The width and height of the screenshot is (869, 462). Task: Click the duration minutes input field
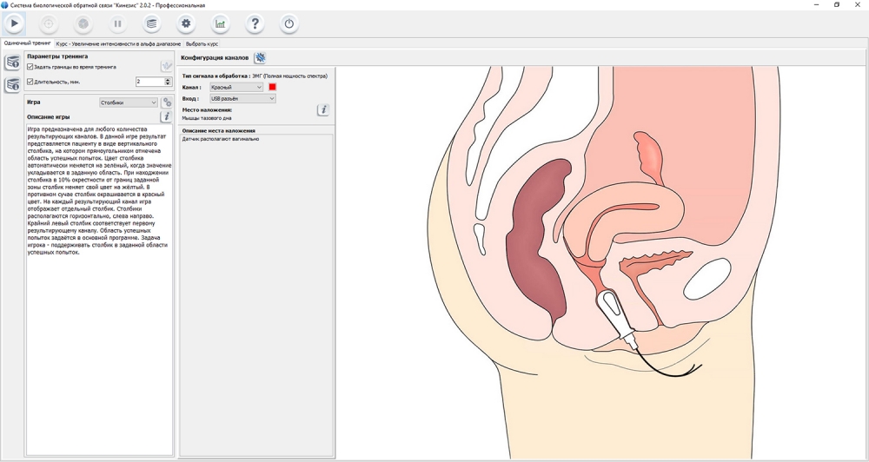click(x=149, y=82)
